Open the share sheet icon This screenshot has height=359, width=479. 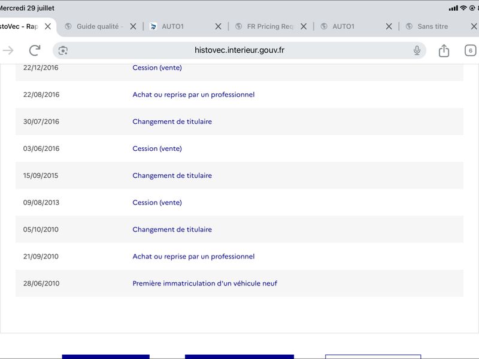444,50
